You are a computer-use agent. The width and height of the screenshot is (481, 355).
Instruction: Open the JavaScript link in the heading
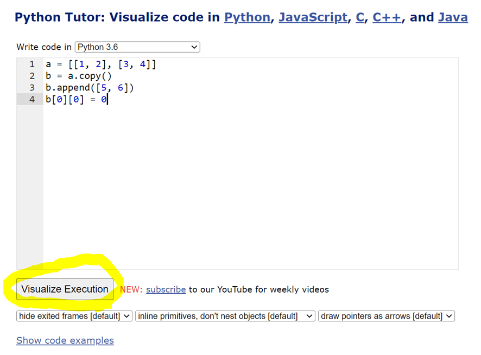click(x=313, y=17)
